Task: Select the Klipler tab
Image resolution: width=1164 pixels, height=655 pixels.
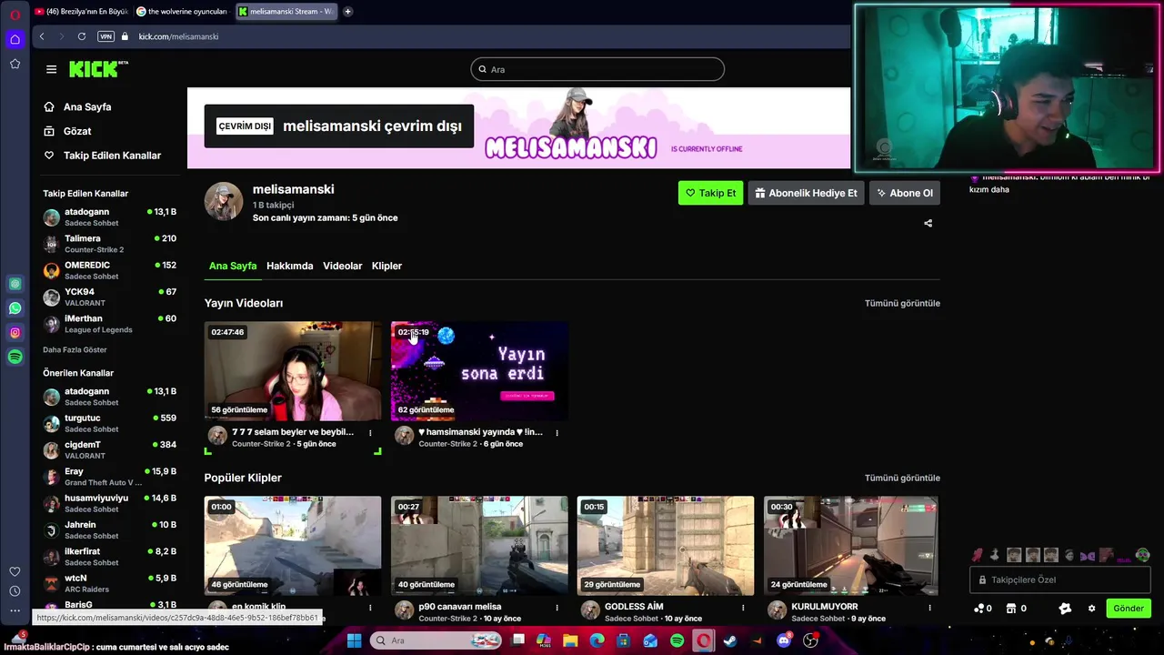Action: pos(386,266)
